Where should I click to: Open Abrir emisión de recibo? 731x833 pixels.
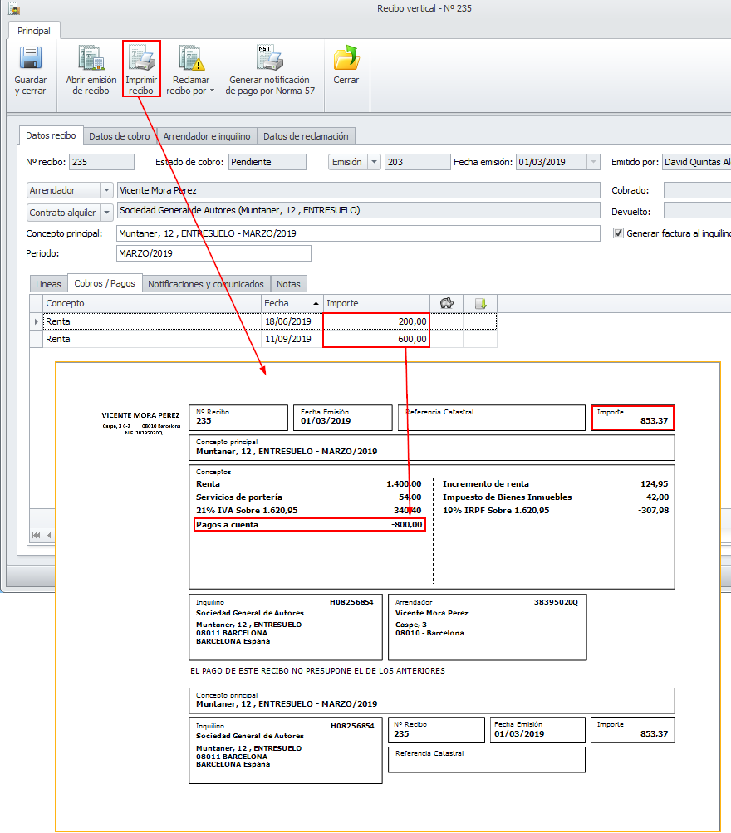tap(91, 59)
